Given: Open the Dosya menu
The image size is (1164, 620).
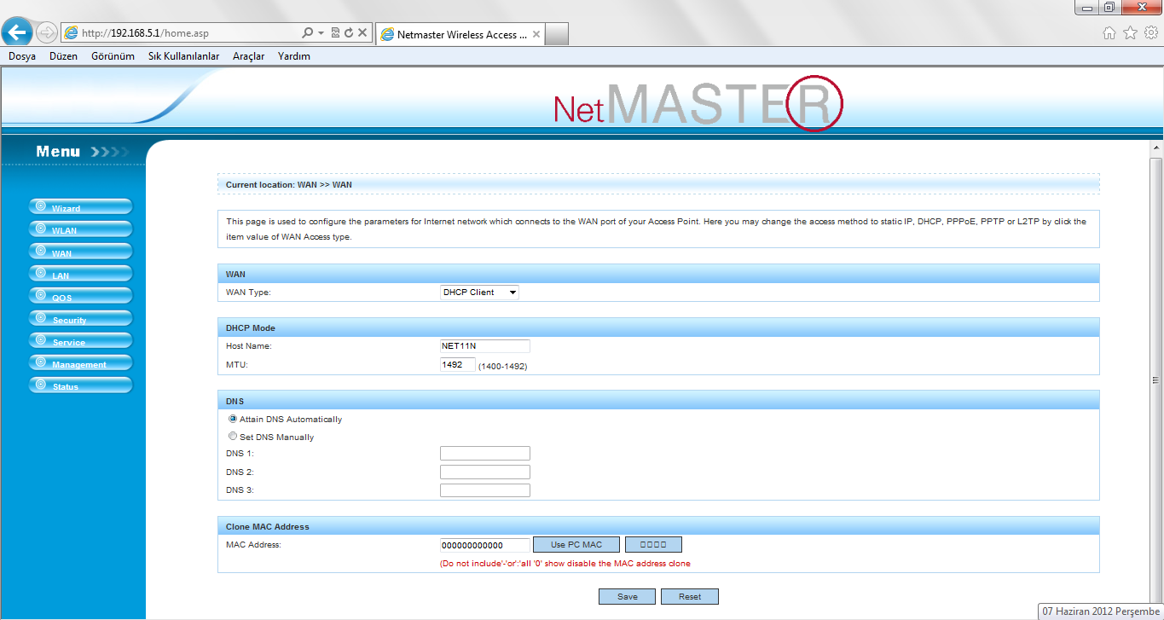Looking at the screenshot, I should (22, 56).
